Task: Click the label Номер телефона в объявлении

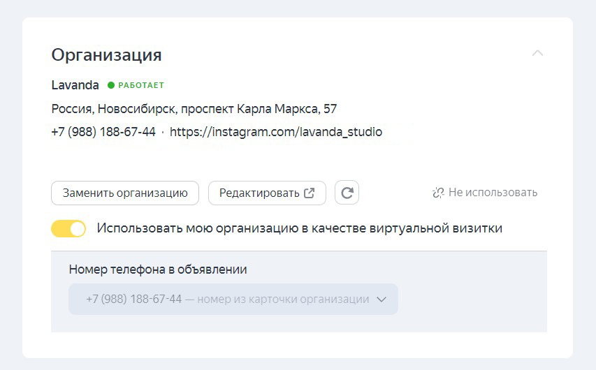Action: click(x=158, y=269)
